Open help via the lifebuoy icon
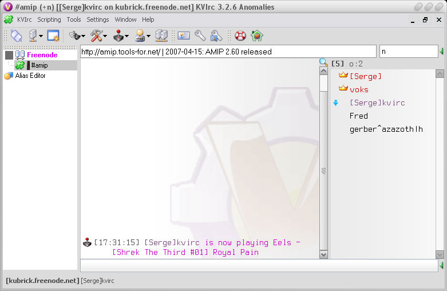Image resolution: width=447 pixels, height=291 pixels. pyautogui.click(x=240, y=36)
